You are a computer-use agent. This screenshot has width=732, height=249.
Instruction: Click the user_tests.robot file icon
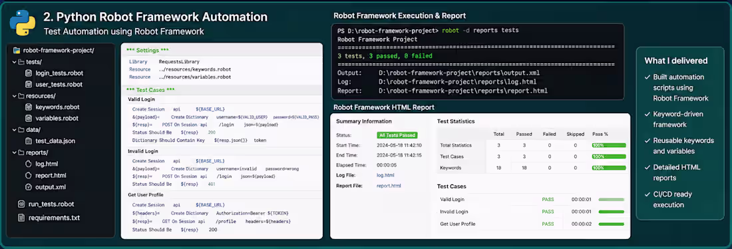(29, 85)
